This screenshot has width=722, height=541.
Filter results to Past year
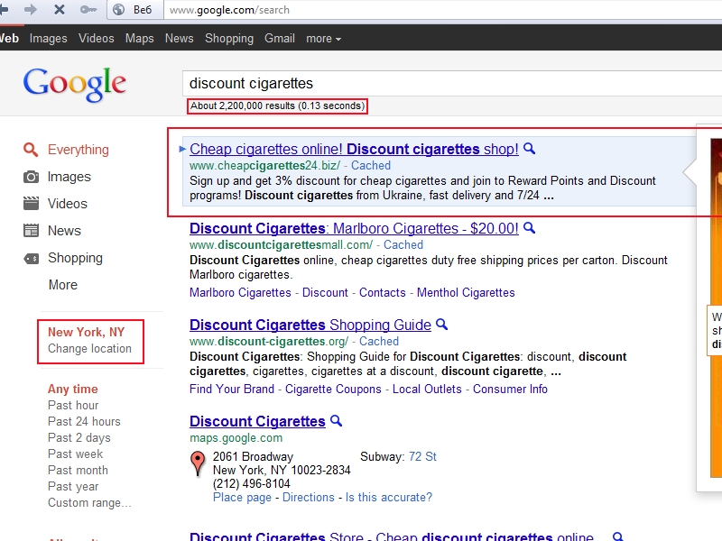point(73,487)
